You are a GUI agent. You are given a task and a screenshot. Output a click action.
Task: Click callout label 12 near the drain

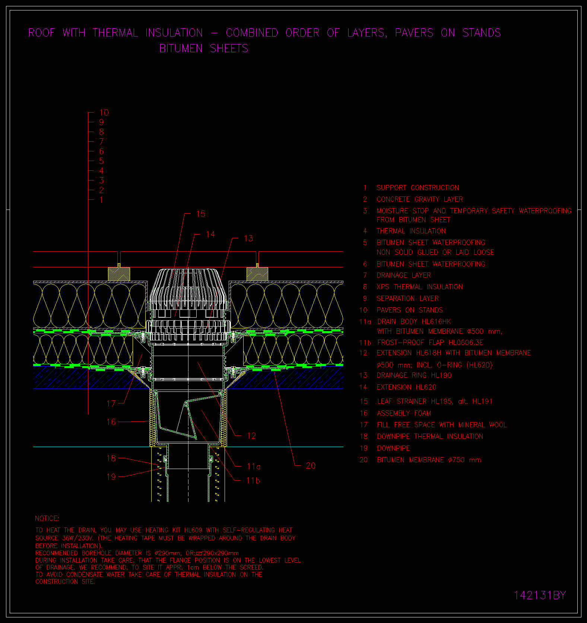click(251, 436)
